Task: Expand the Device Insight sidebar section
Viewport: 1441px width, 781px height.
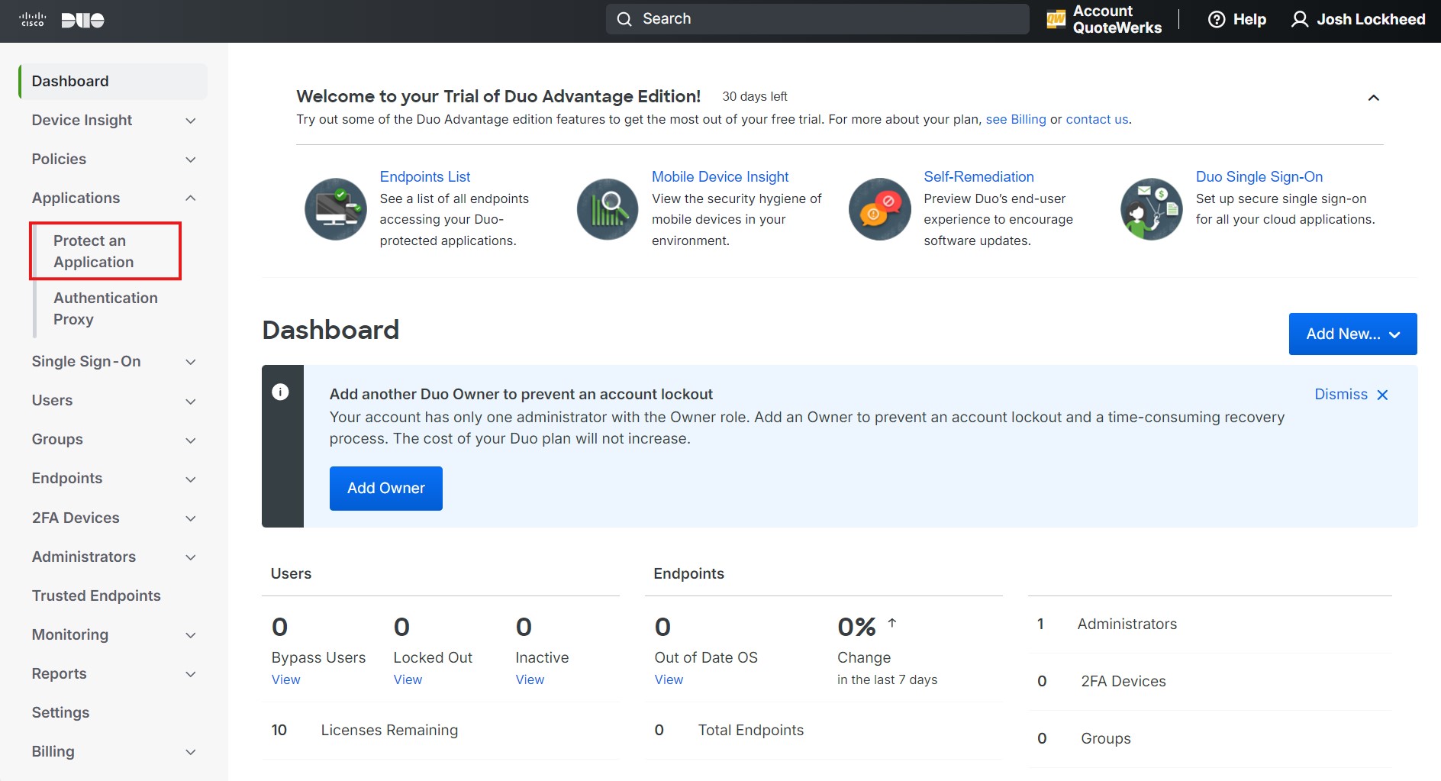Action: 190,121
